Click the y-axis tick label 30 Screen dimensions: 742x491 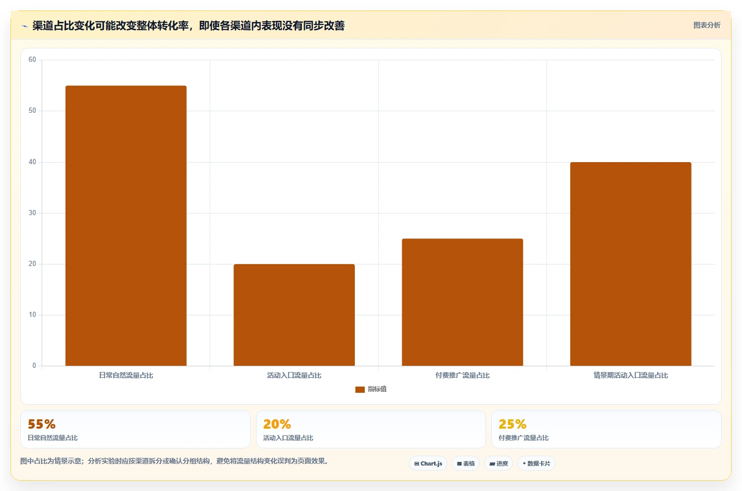tap(32, 213)
